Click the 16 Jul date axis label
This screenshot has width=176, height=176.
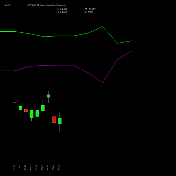click(x=14, y=168)
